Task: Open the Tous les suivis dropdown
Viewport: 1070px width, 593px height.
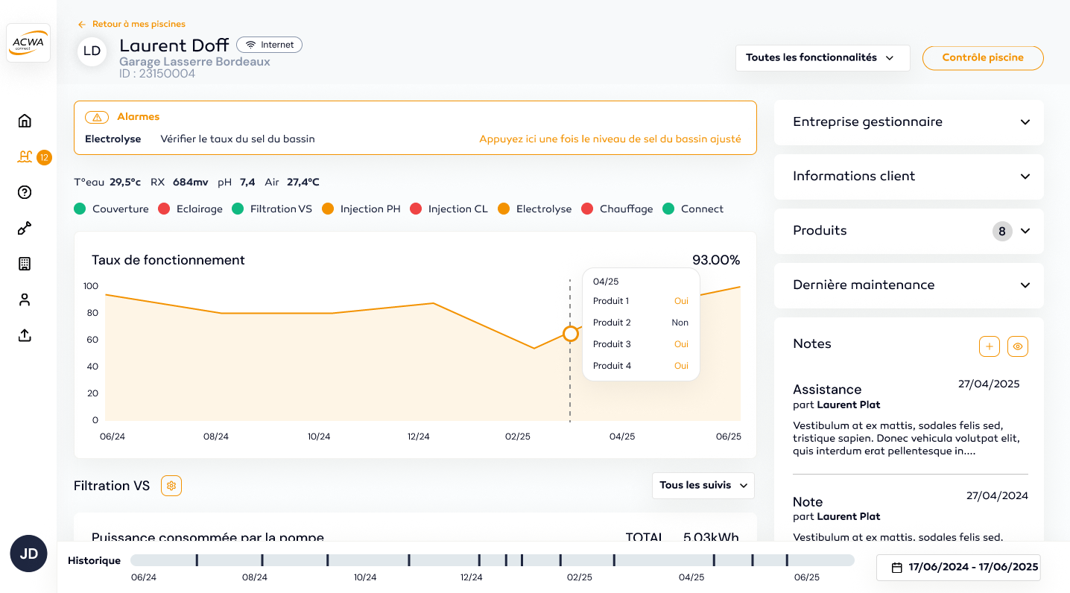Action: click(x=703, y=486)
